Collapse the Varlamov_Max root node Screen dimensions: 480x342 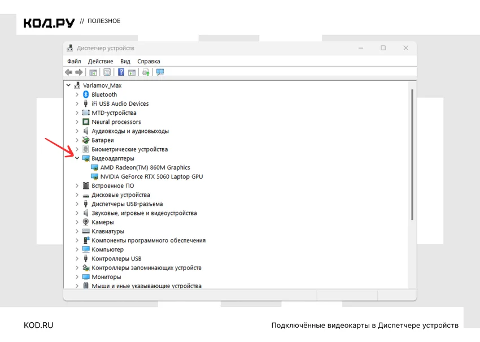pos(68,85)
